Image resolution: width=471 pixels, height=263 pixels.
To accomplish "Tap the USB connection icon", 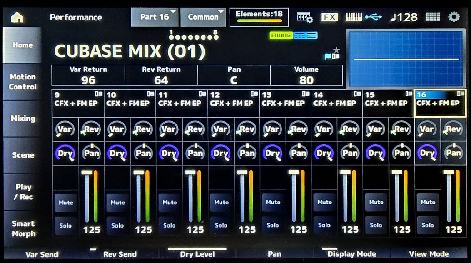I will (x=373, y=17).
